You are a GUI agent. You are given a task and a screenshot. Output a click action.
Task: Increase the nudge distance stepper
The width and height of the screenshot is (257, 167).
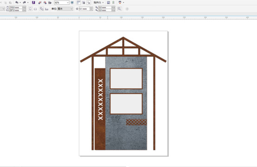tap(91, 8)
